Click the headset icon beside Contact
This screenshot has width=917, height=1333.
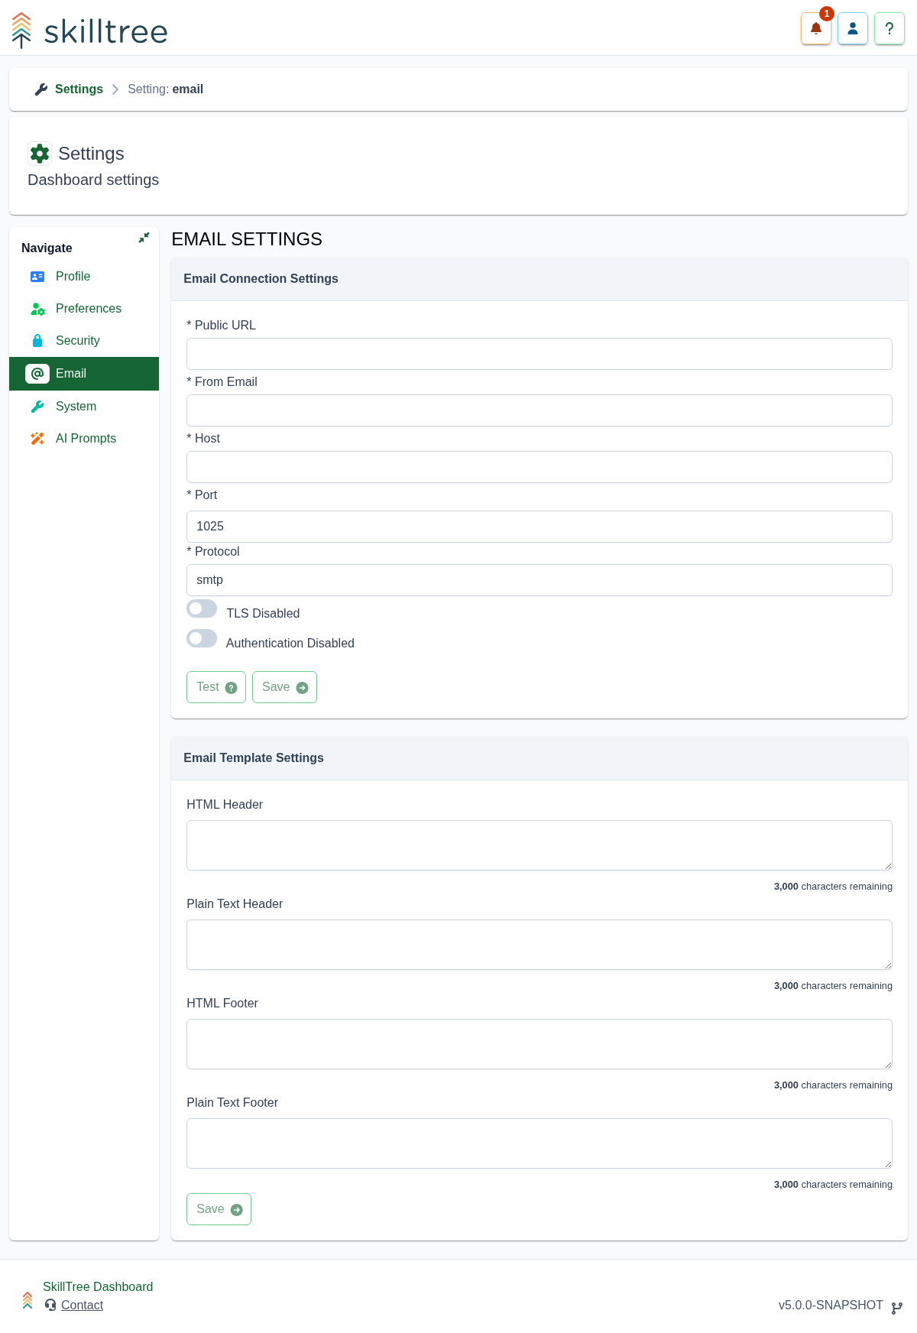point(50,1305)
